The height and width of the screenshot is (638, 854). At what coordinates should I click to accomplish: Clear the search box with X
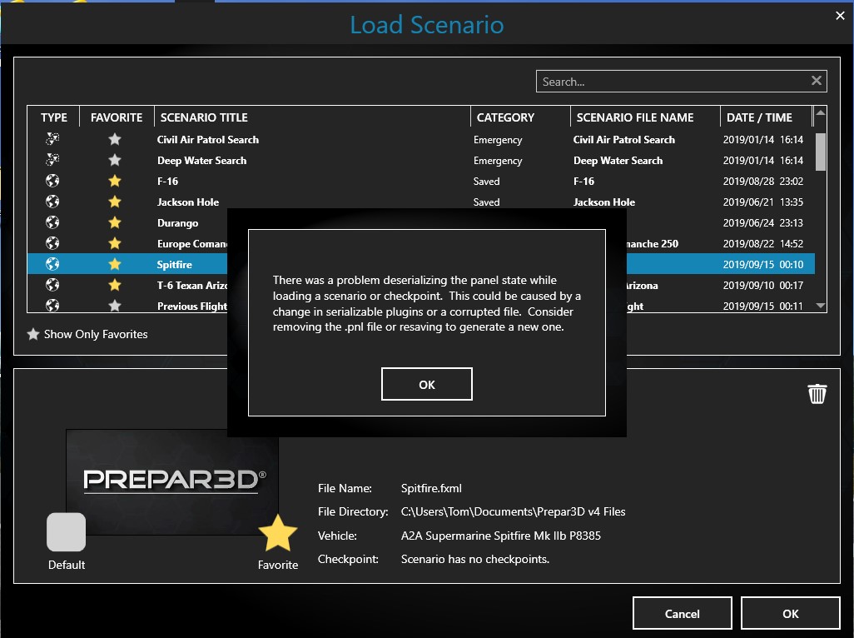[816, 81]
